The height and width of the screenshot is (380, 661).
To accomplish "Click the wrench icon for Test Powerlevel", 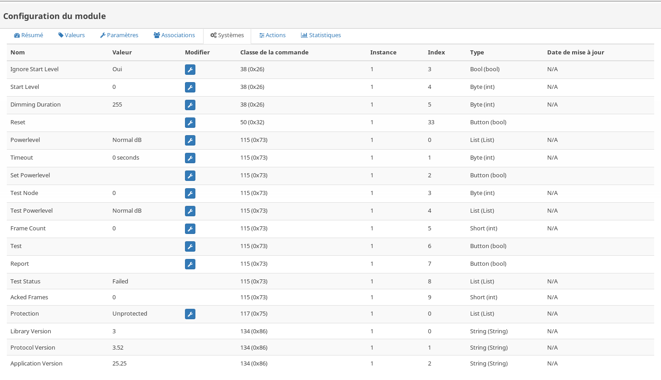I will [190, 211].
